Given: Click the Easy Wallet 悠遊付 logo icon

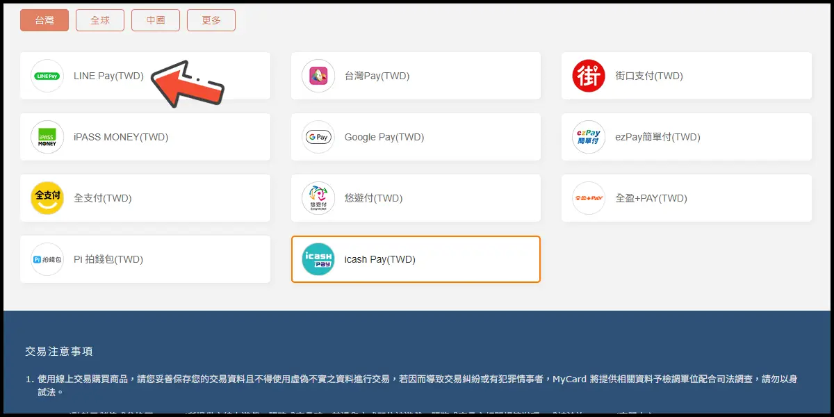Looking at the screenshot, I should click(x=318, y=198).
